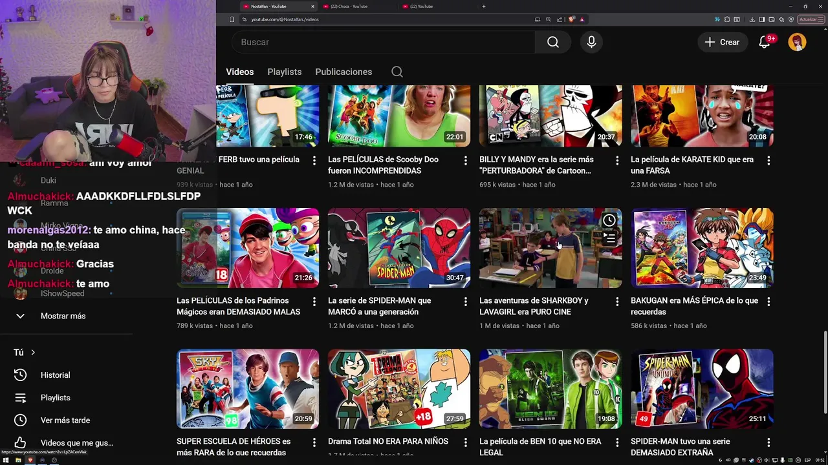Click Add to queue icon on Sharkboy thumbnail
This screenshot has height=465, width=828.
(609, 239)
